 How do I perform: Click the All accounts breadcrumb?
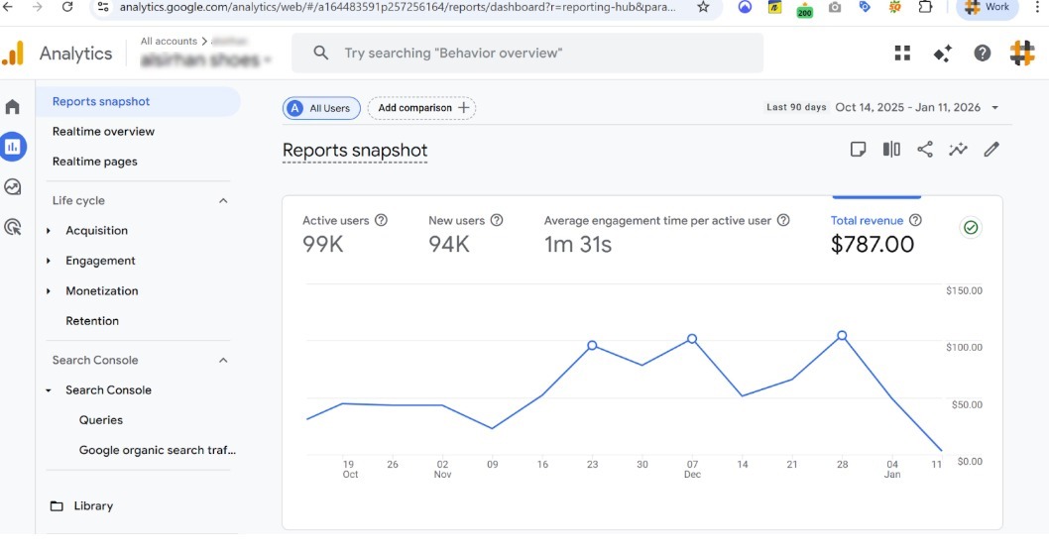[169, 42]
